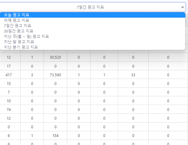Click the cell containing 33

click(x=133, y=75)
